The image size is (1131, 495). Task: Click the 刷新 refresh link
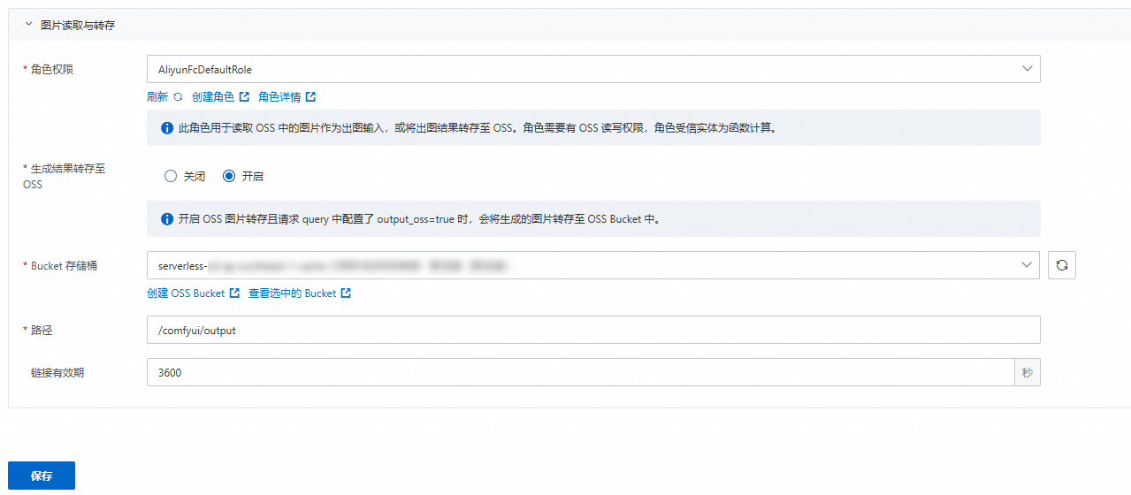click(157, 97)
